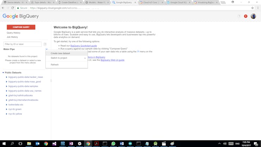Switch to the Models - Water browser tab
Image resolution: width=261 pixels, height=147 pixels.
click(x=97, y=2)
